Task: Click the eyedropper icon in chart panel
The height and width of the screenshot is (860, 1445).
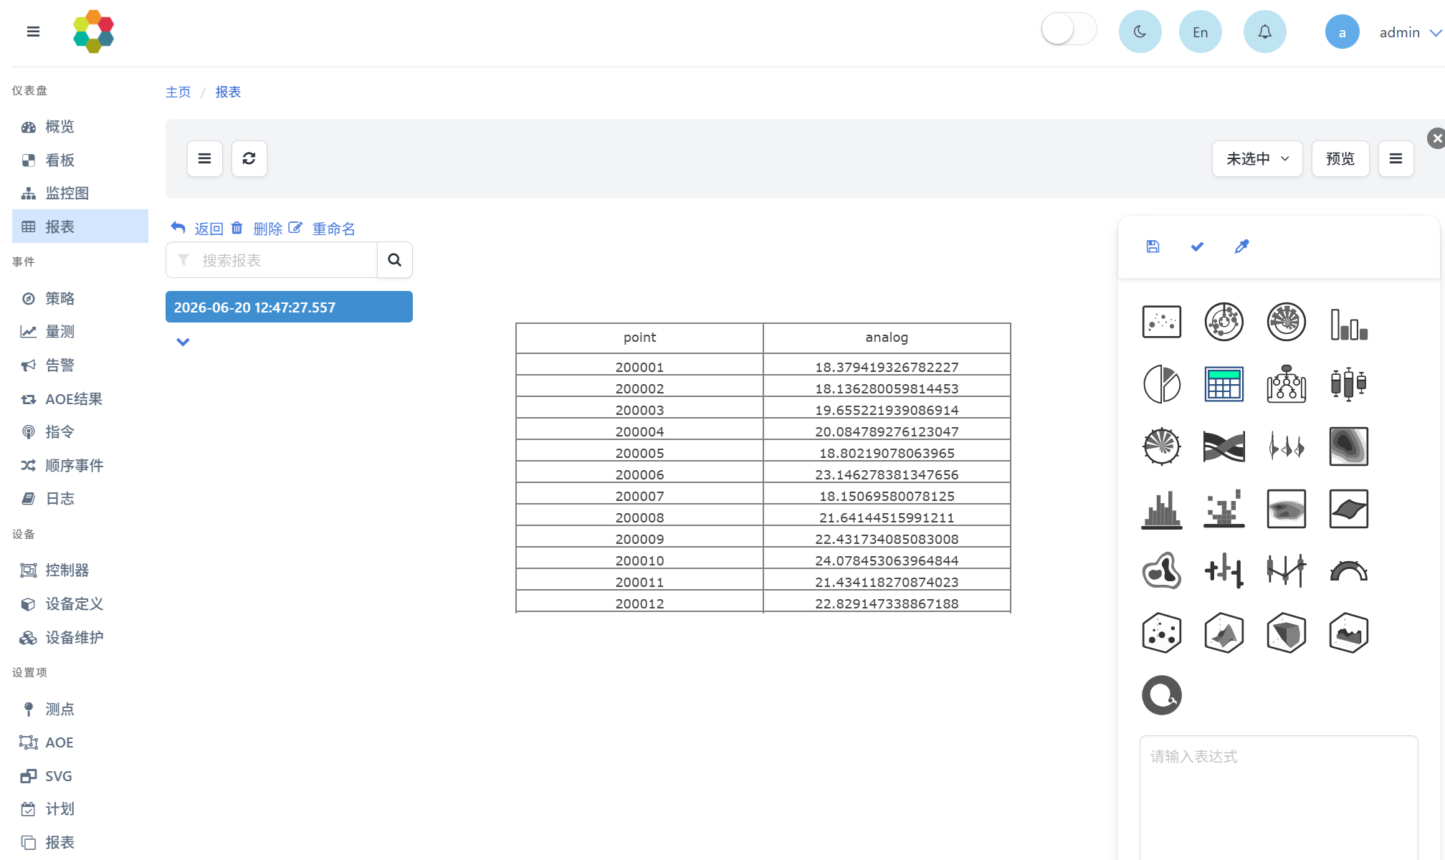Action: pos(1241,247)
